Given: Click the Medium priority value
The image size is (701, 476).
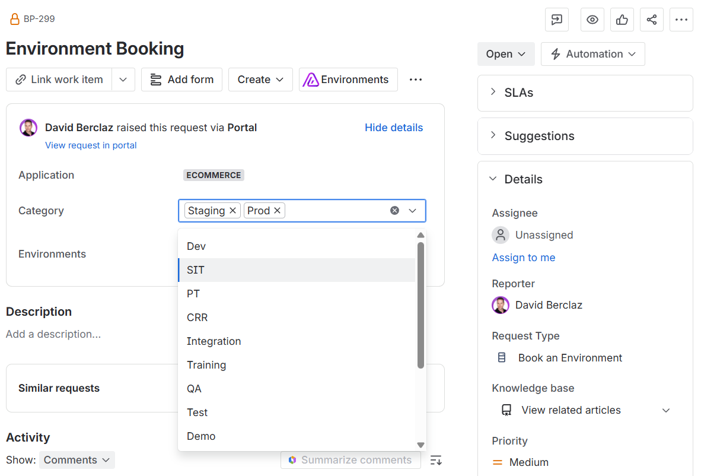Looking at the screenshot, I should pos(520,462).
